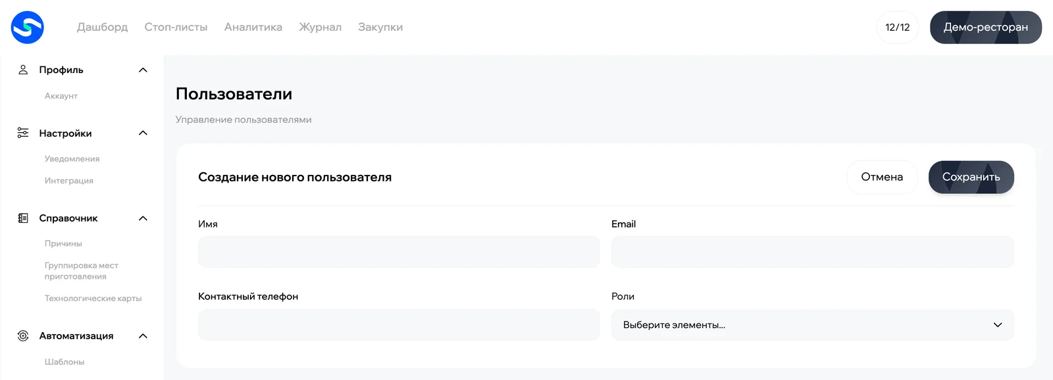
Task: Open Аккаунт in sidebar
Action: point(61,96)
